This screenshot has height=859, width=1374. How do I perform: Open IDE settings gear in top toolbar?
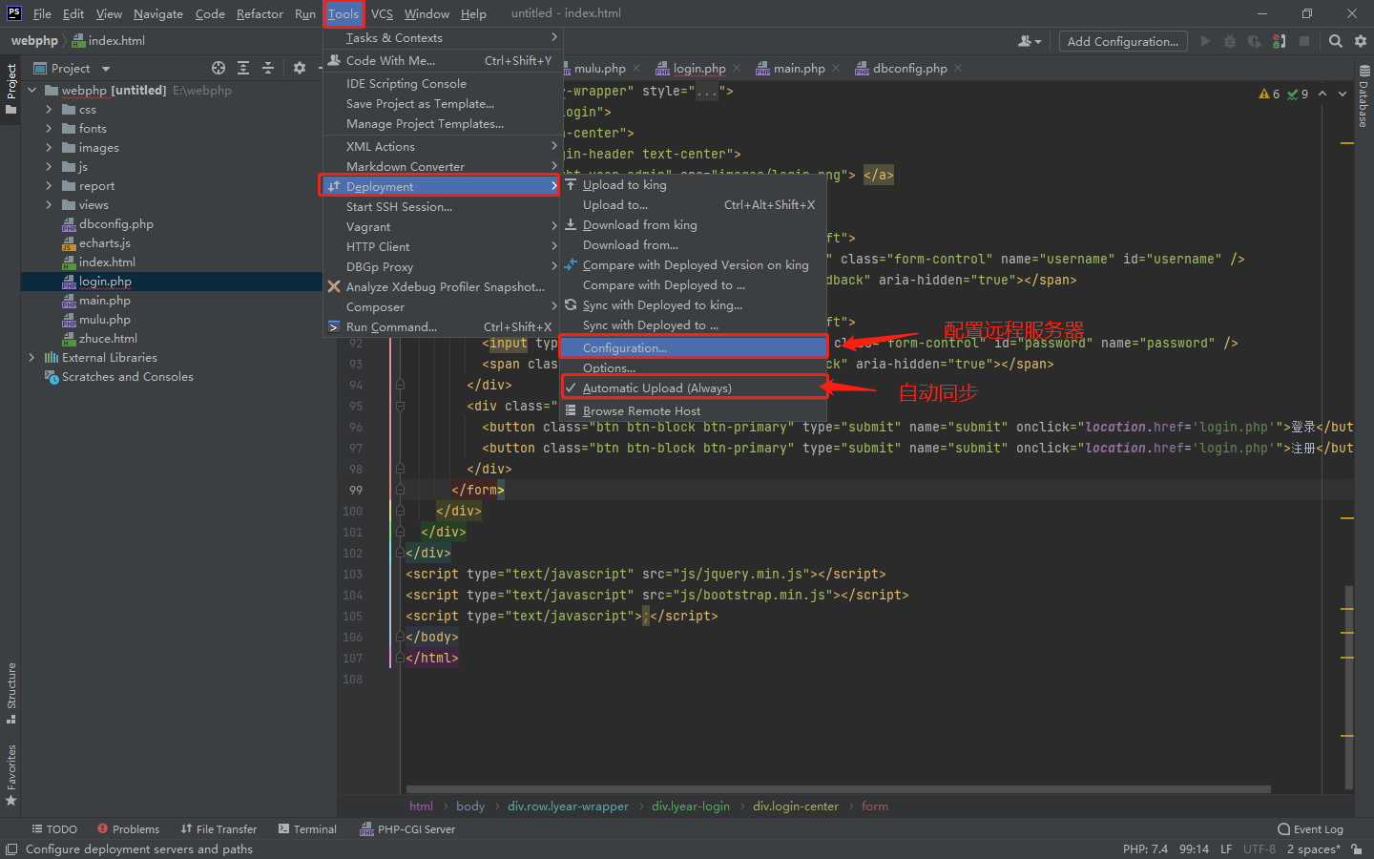tap(1361, 41)
